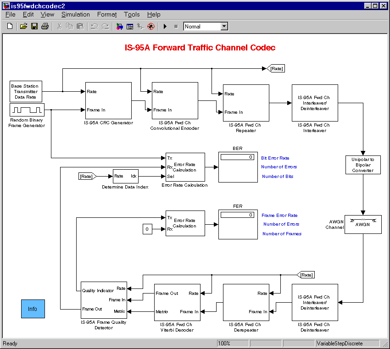
Task: Click the Bit Error Rate annotation
Action: click(x=275, y=158)
